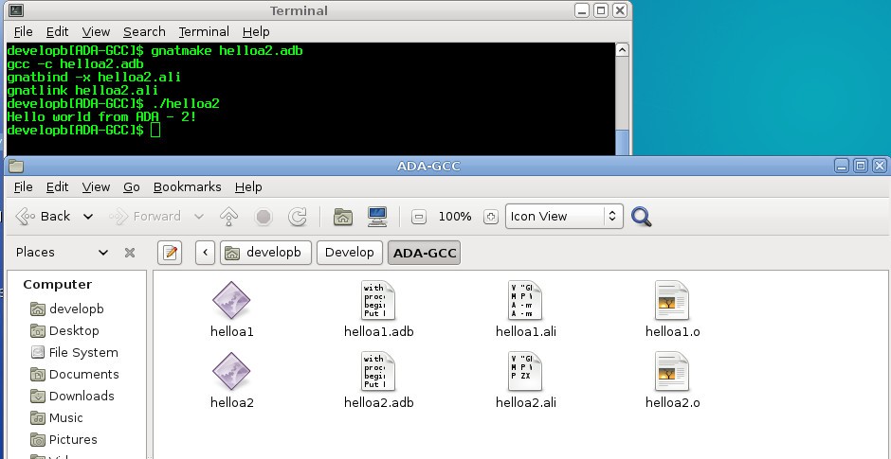Go to Home folder toolbar icon
Image resolution: width=891 pixels, height=459 pixels.
click(x=342, y=216)
